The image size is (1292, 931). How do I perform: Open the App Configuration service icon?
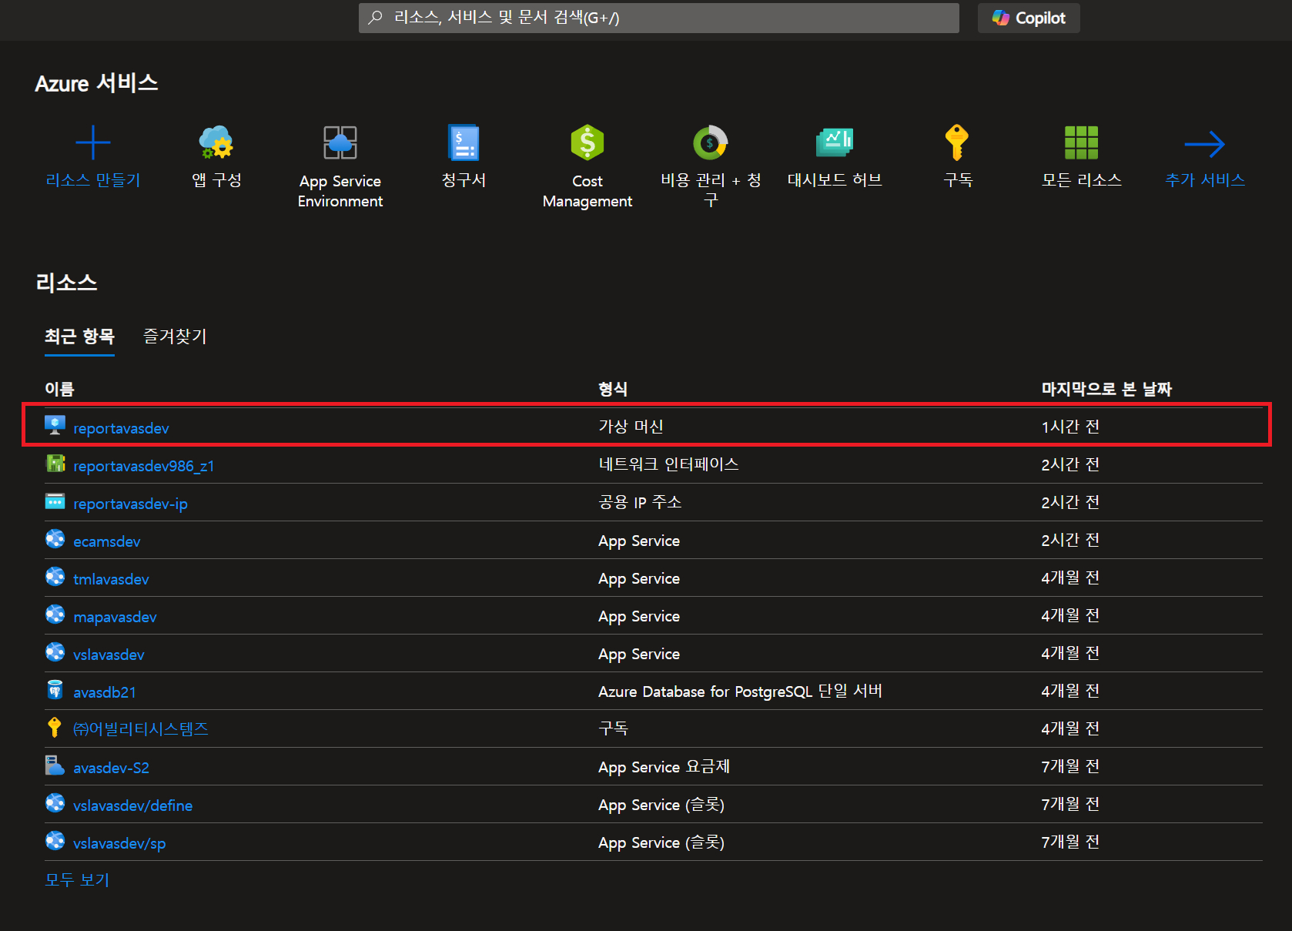tap(216, 142)
